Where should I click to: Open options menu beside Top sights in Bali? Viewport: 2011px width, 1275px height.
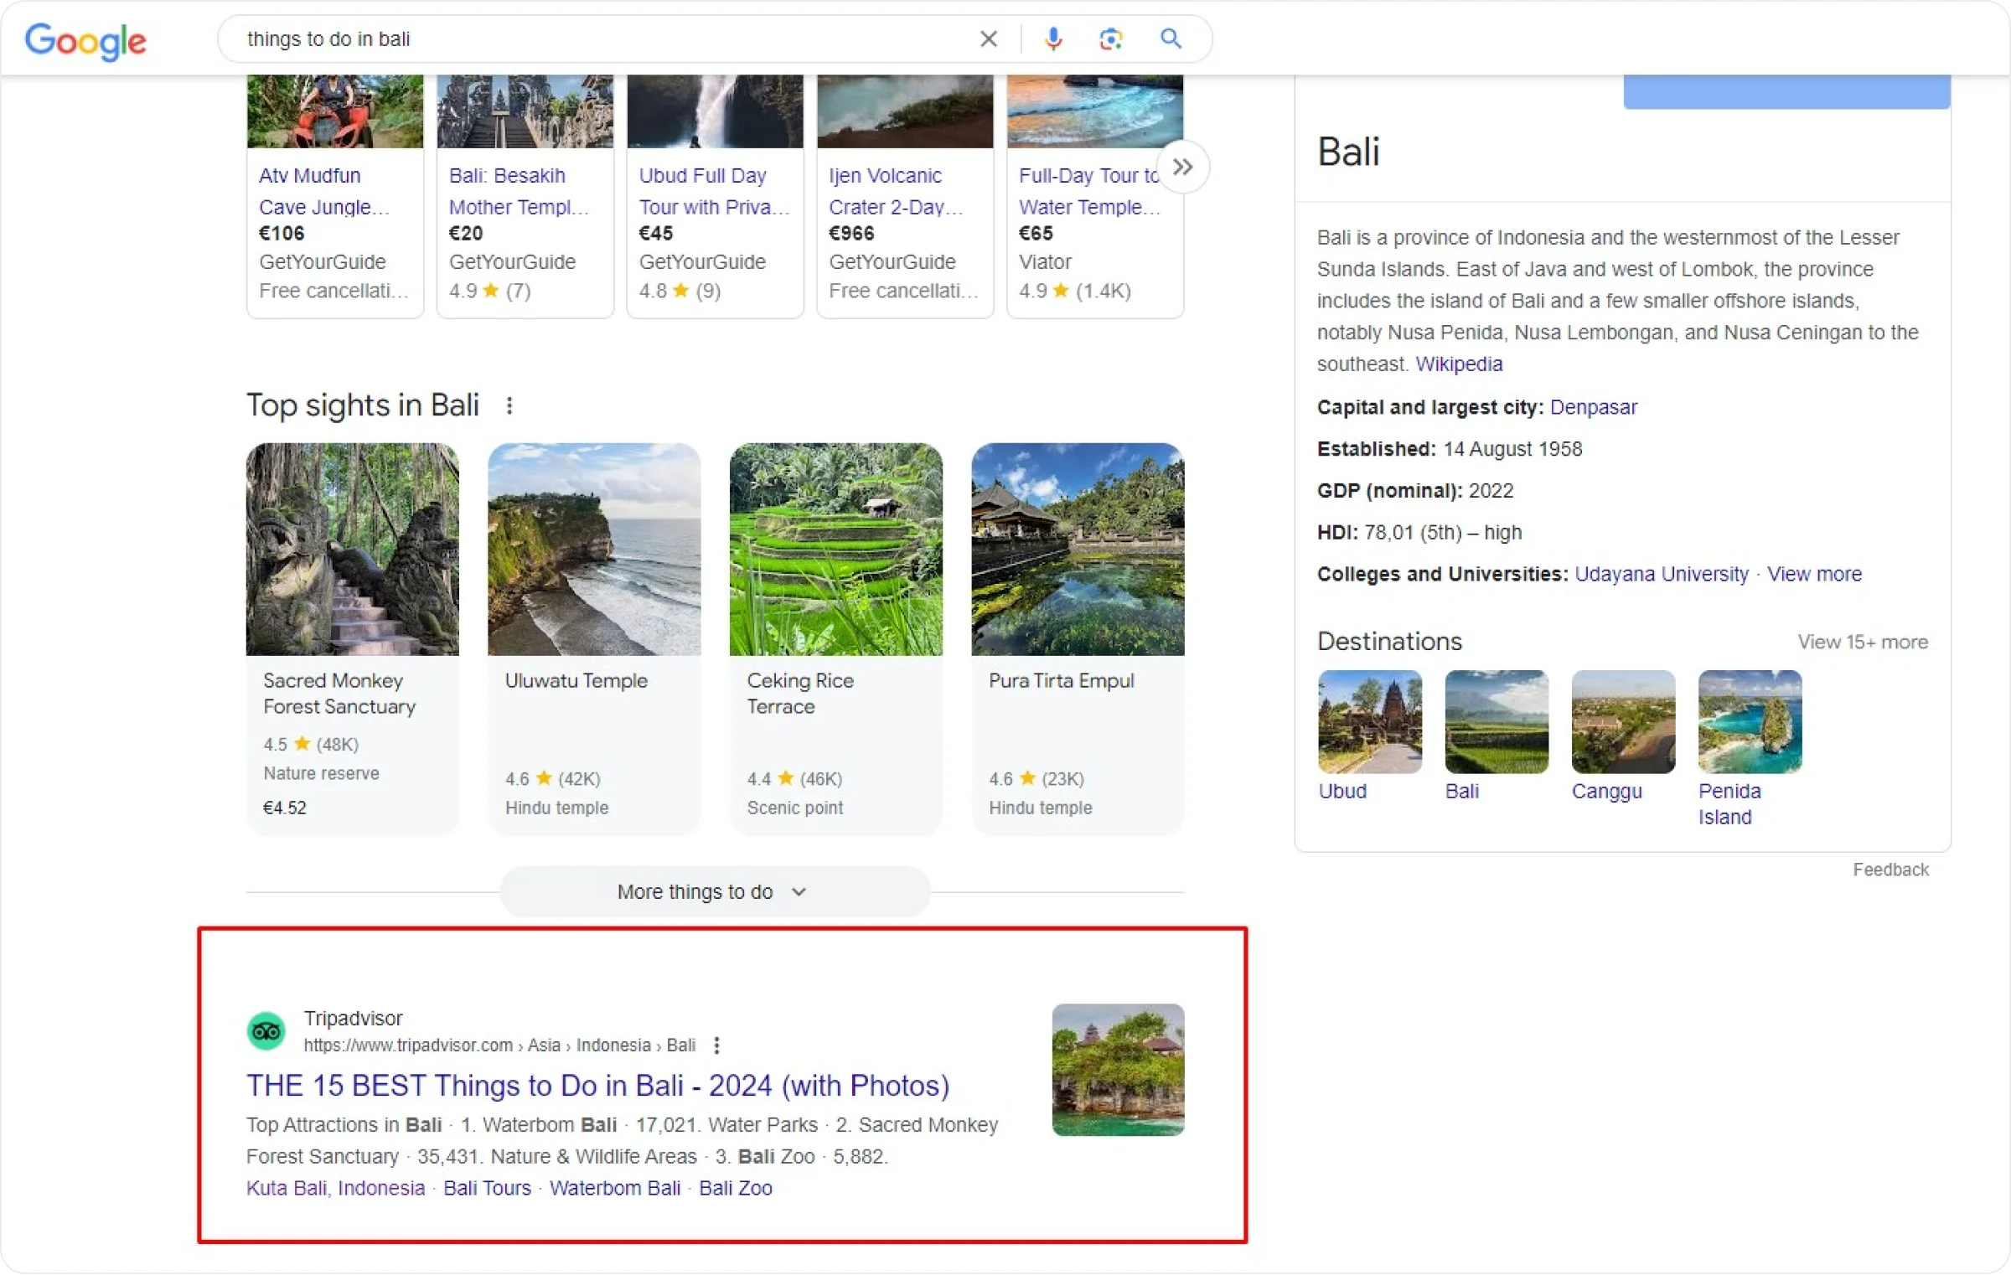tap(509, 405)
